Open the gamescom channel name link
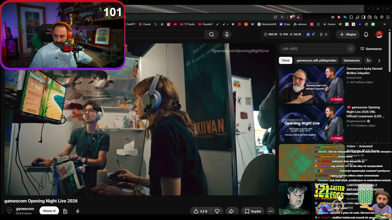Screen dimensions: 392x220 25,209
